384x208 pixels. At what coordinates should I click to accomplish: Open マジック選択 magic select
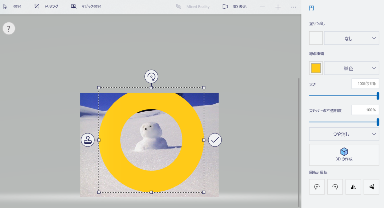coord(86,6)
